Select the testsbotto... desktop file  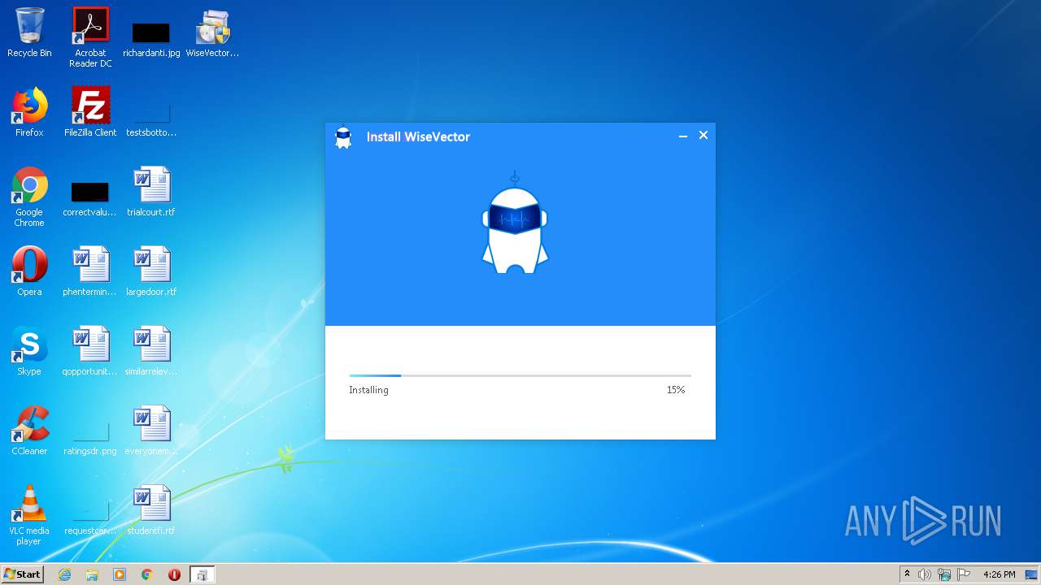tap(151, 119)
